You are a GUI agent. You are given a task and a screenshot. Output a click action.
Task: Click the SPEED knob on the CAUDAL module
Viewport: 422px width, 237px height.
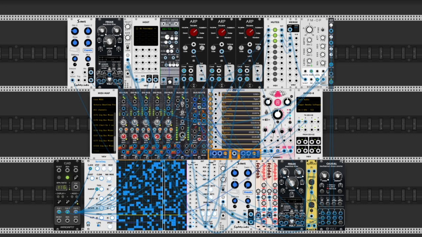point(324,175)
